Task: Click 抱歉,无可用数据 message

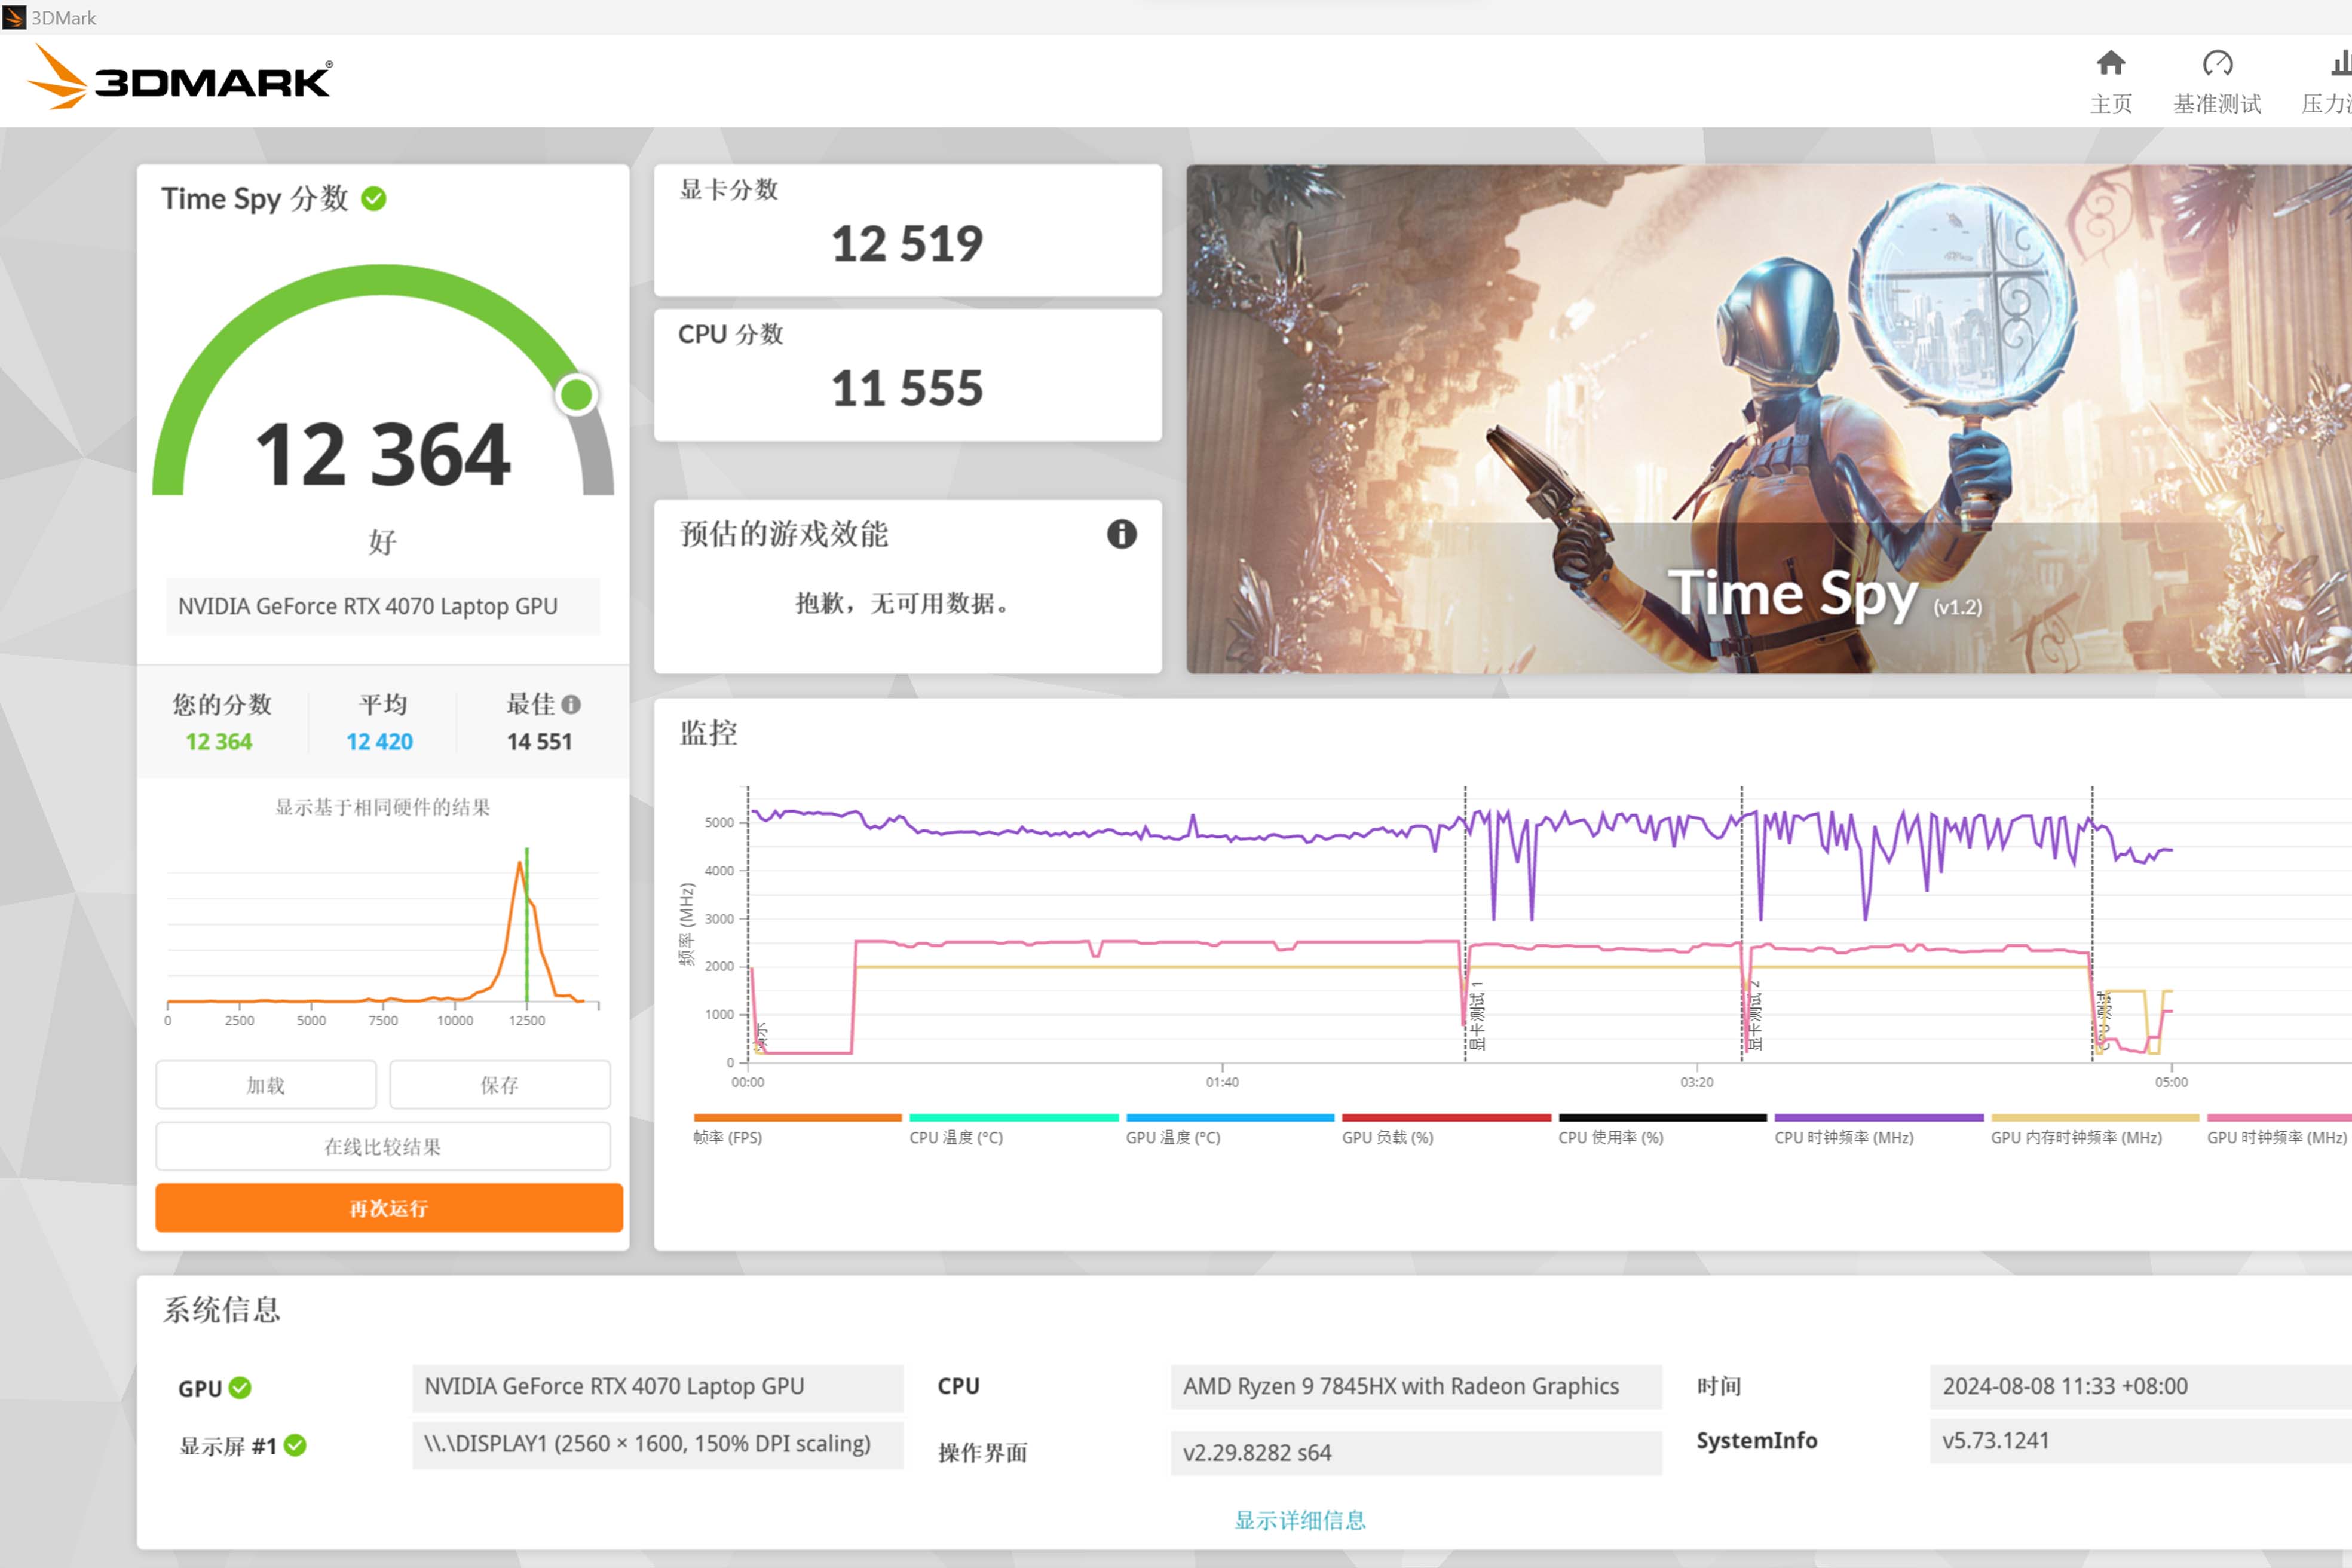Action: pos(902,603)
